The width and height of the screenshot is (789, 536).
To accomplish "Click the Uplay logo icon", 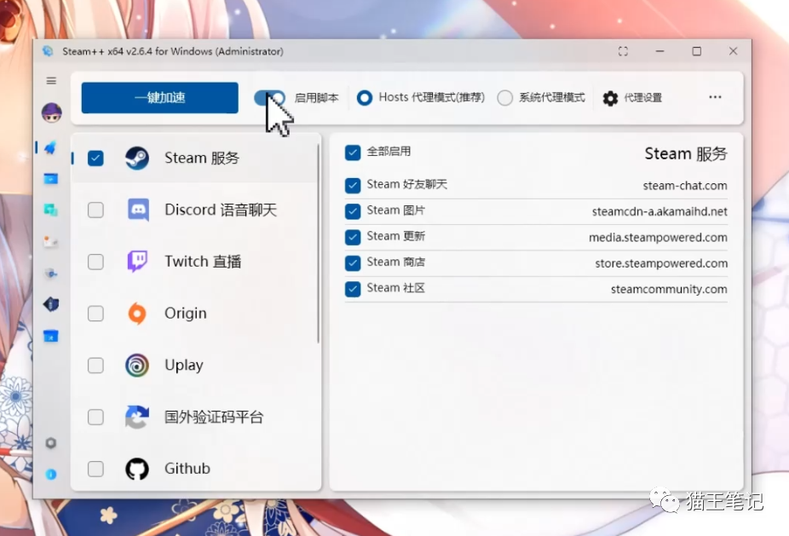I will [137, 366].
